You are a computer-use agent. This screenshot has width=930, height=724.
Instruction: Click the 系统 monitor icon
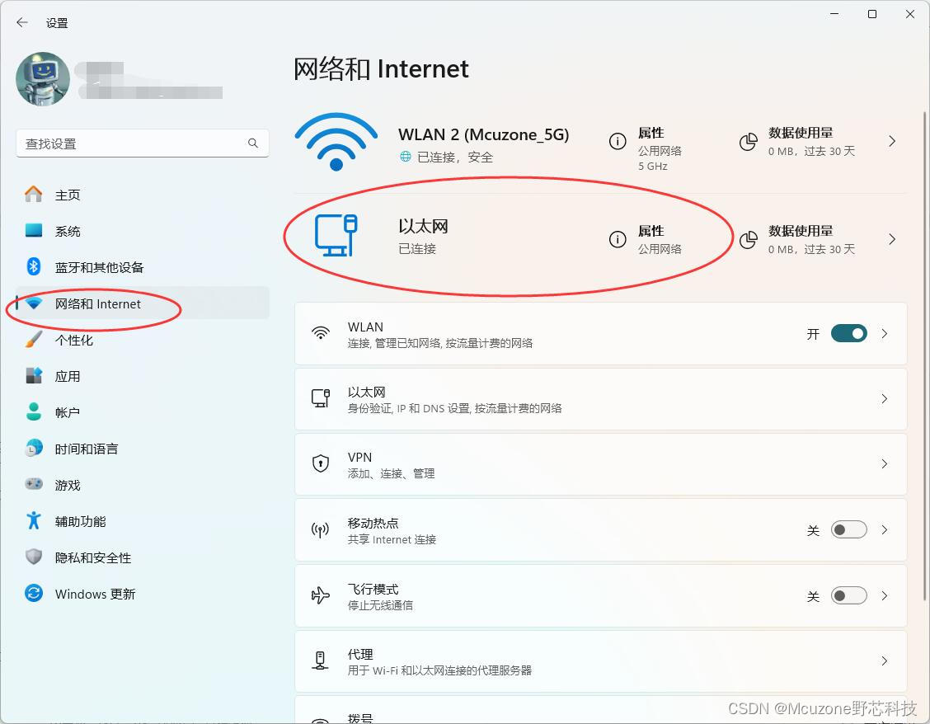click(34, 230)
